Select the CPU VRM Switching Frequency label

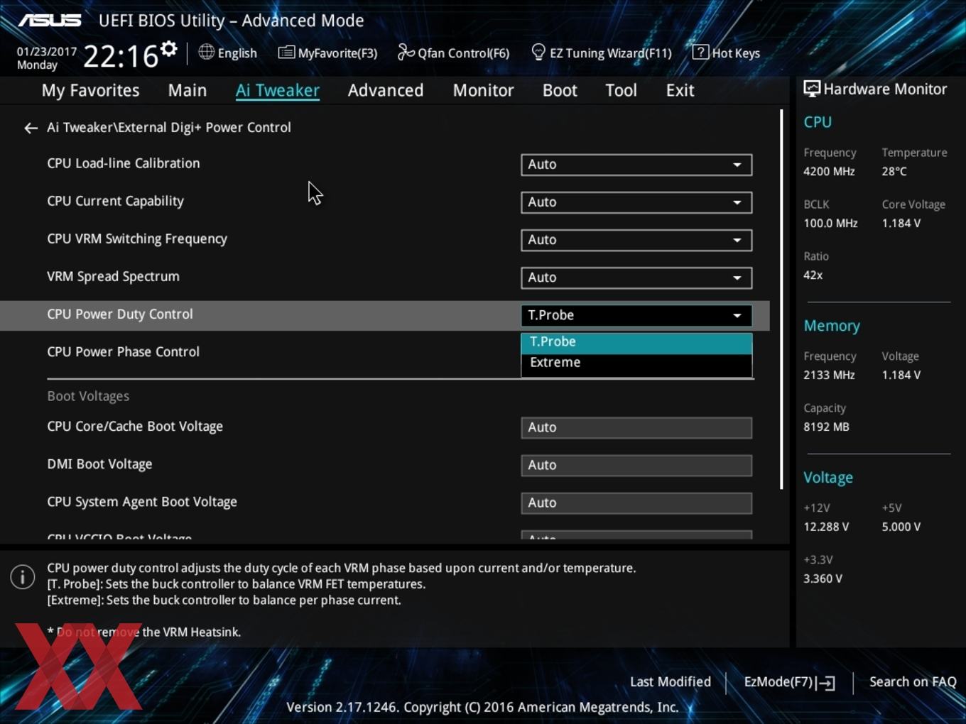(x=137, y=239)
